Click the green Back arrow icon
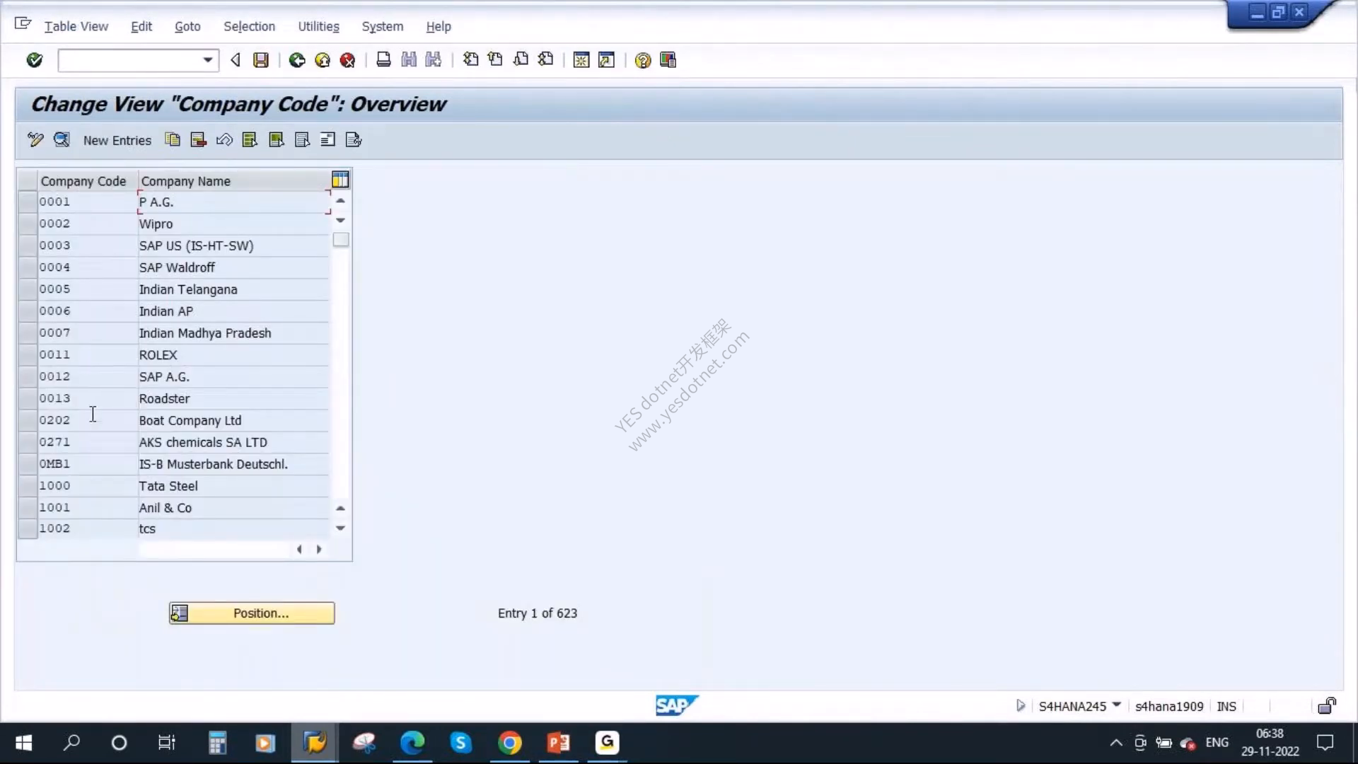1358x764 pixels. pos(297,60)
